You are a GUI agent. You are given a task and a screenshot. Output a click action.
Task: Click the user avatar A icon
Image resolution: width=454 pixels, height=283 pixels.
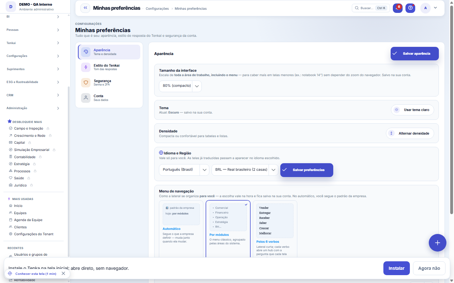425,8
